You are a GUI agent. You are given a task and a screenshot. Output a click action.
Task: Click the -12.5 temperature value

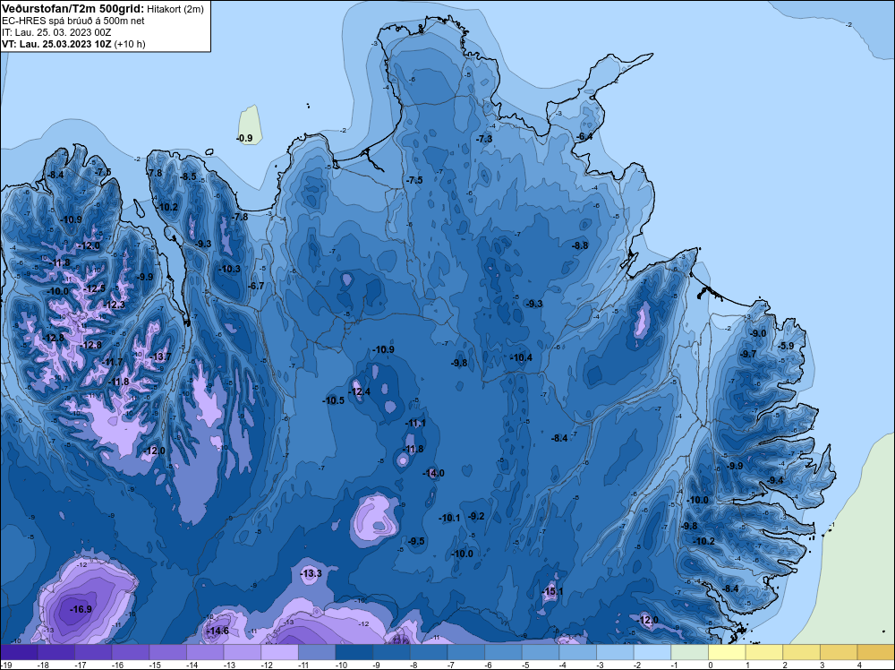point(94,288)
